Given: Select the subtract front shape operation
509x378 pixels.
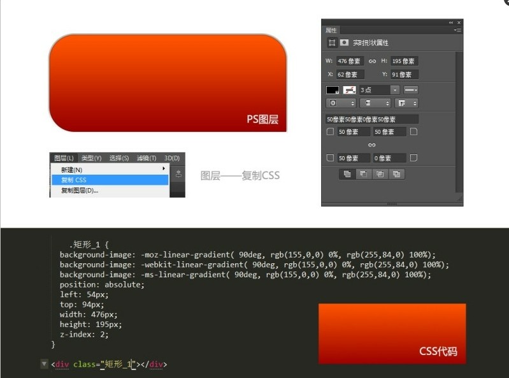Looking at the screenshot, I should (x=364, y=174).
